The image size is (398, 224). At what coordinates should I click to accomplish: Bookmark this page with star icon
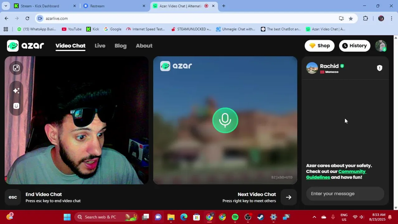[351, 18]
